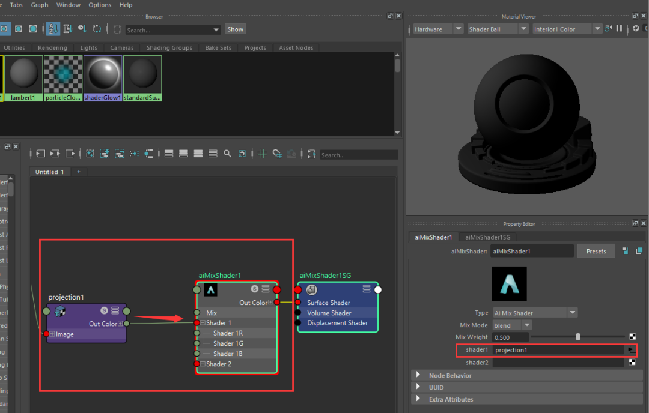Click view mode lines on aiMixShader1SG node
Image resolution: width=649 pixels, height=413 pixels.
367,289
